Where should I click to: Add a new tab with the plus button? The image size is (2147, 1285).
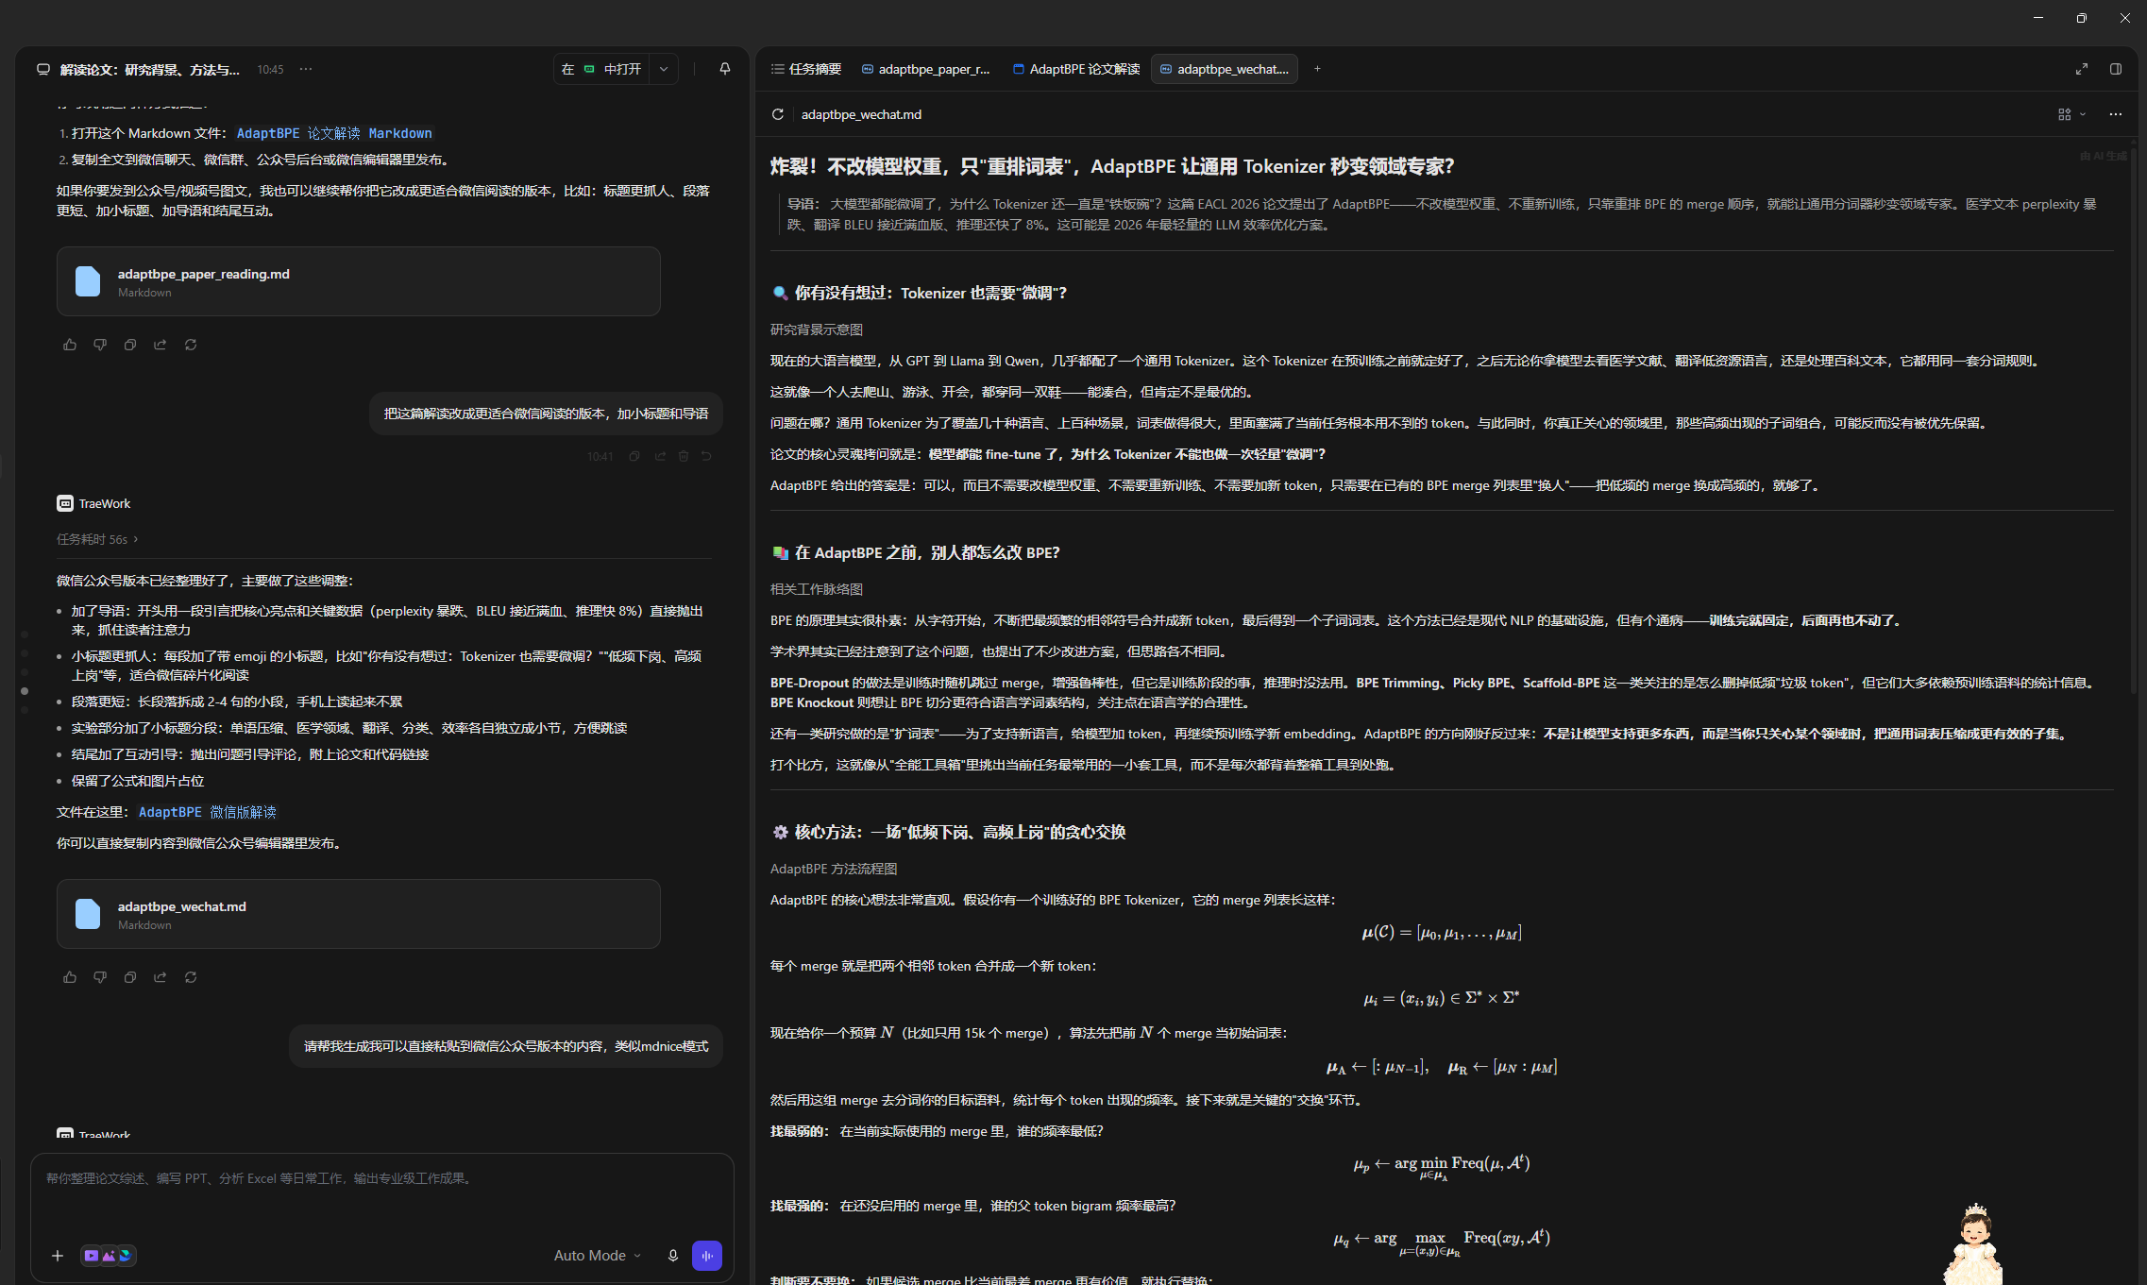click(1317, 69)
